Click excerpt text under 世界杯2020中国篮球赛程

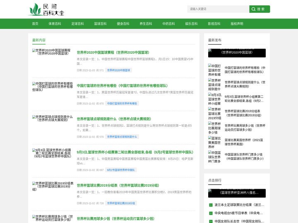pos(135,61)
